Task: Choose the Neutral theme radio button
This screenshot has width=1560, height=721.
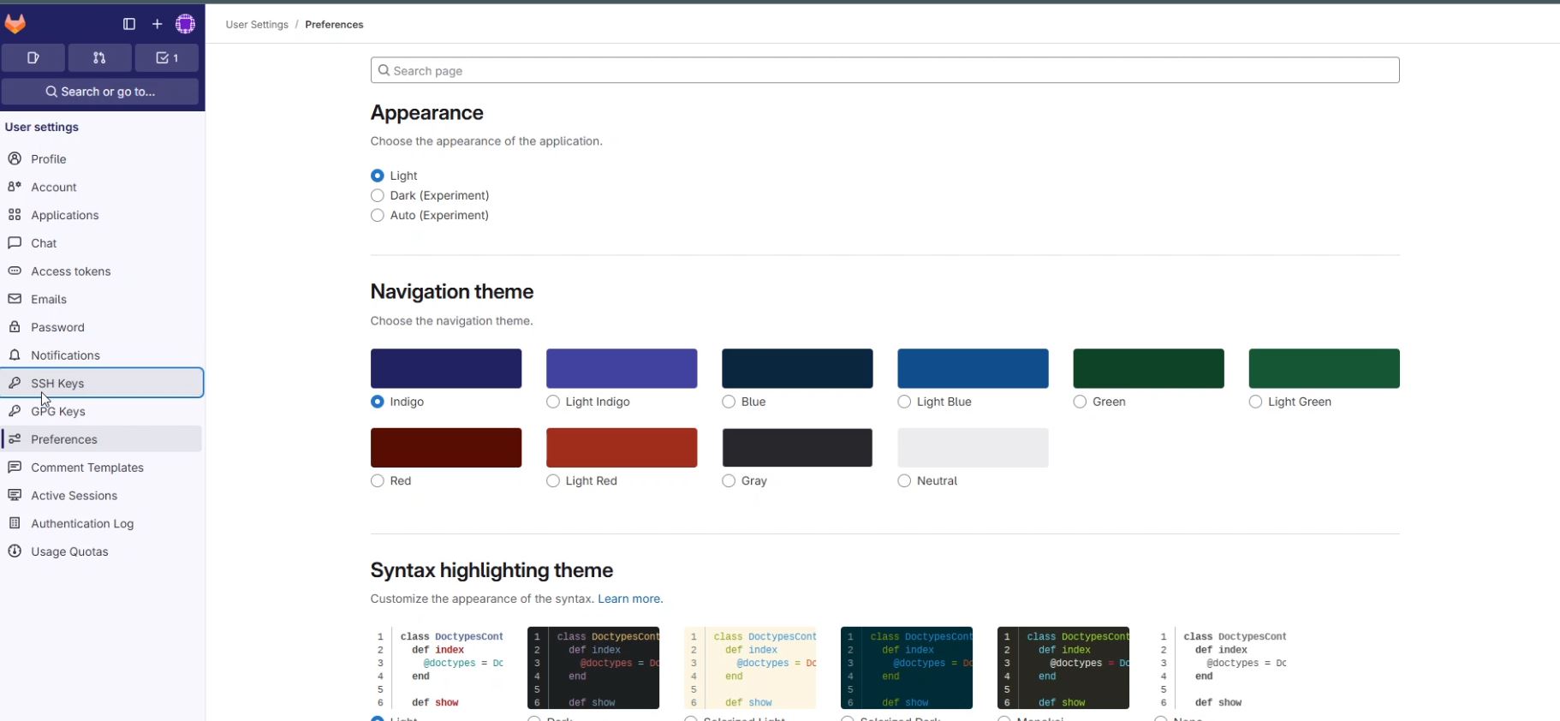Action: (904, 480)
